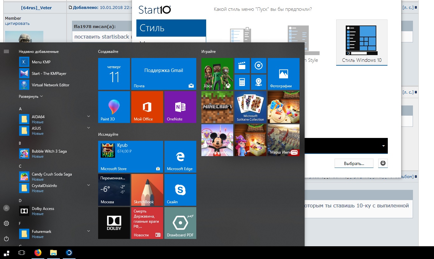Screen dimensions: 434x259
Task: Launch Firefox from the taskbar
Action: pyautogui.click(x=38, y=253)
